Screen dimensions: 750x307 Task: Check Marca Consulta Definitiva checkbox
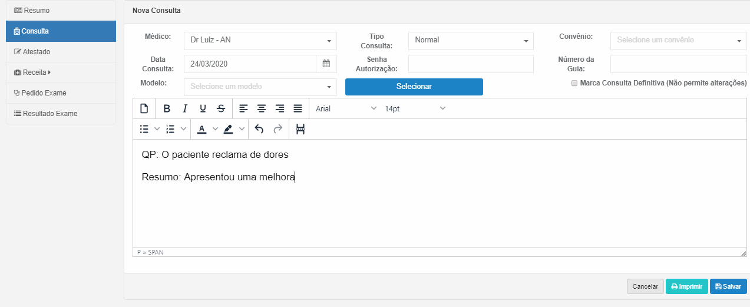pyautogui.click(x=574, y=84)
